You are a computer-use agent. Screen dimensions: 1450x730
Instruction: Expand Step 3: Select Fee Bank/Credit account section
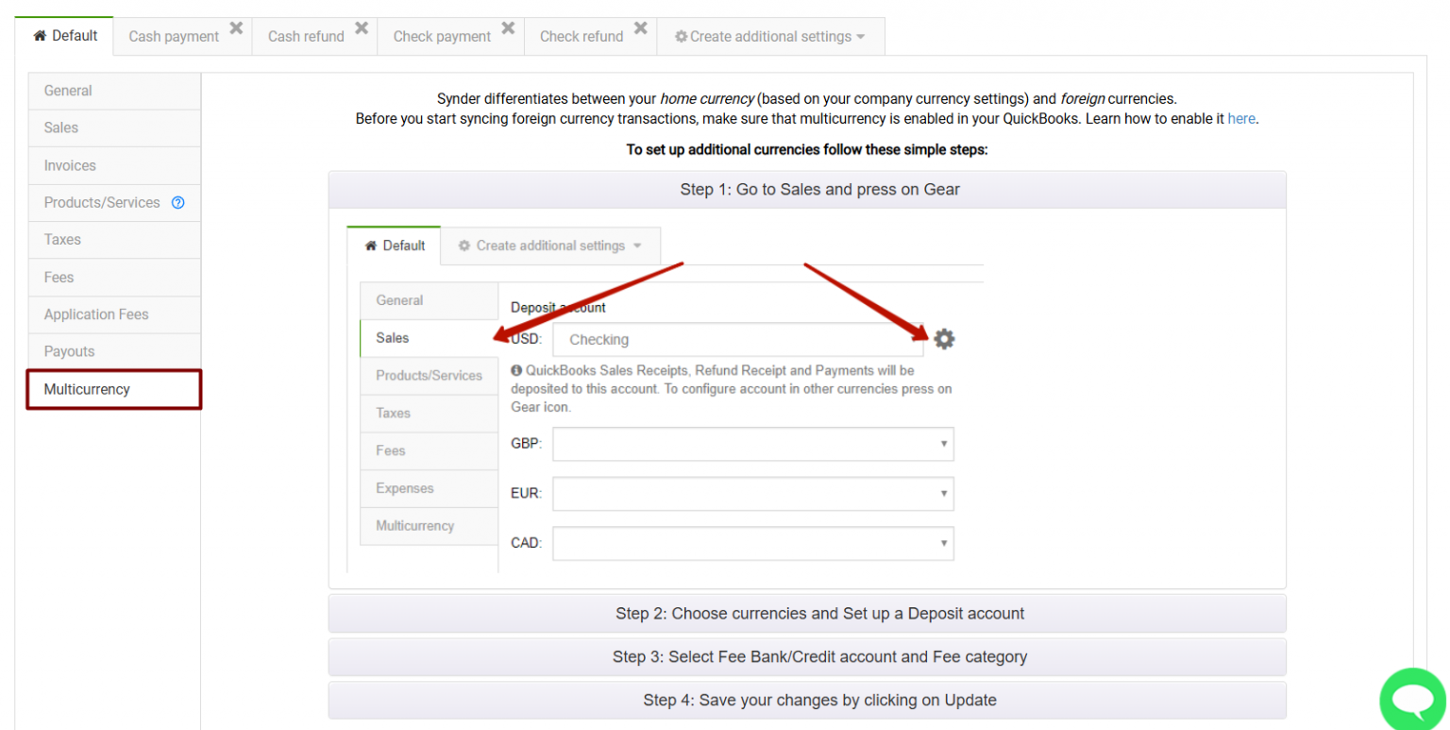coord(819,656)
